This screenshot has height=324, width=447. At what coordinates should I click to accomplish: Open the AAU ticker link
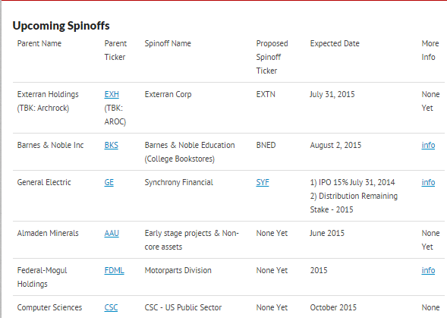[x=112, y=233]
